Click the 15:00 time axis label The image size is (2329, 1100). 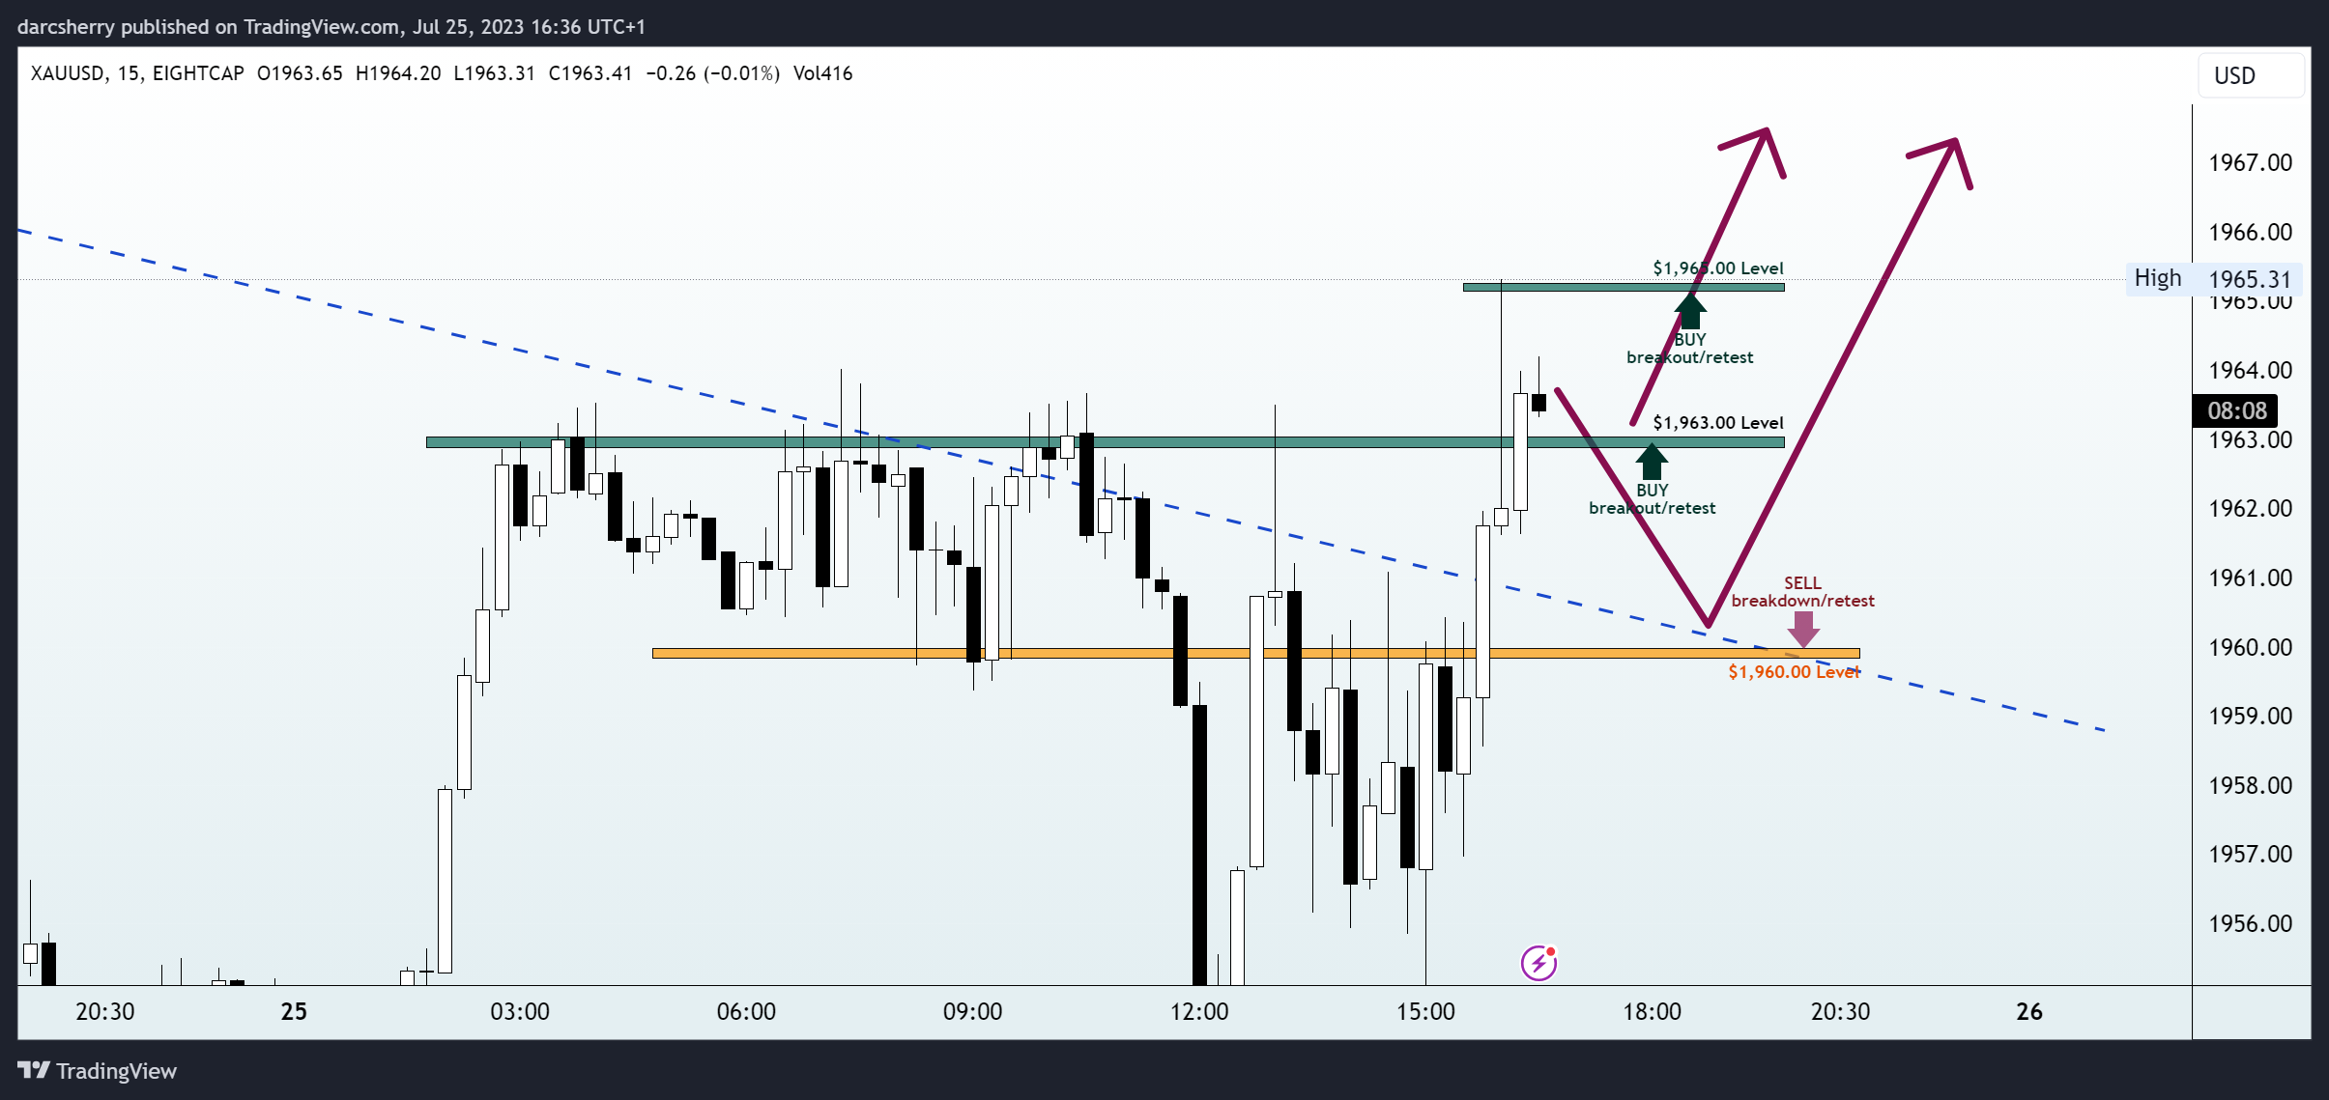[1425, 1012]
